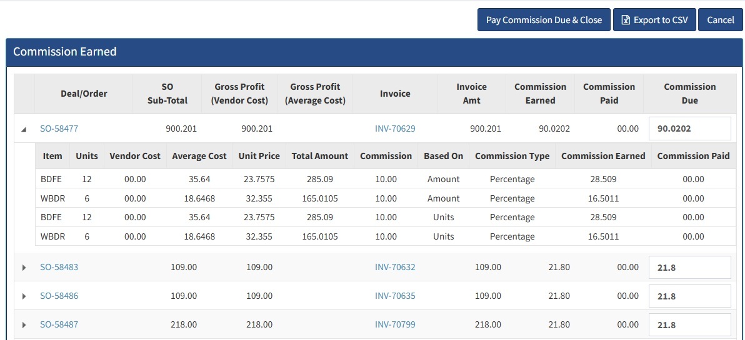Viewport: 745px width, 340px height.
Task: Click the Commission Earned panel title
Action: click(64, 52)
